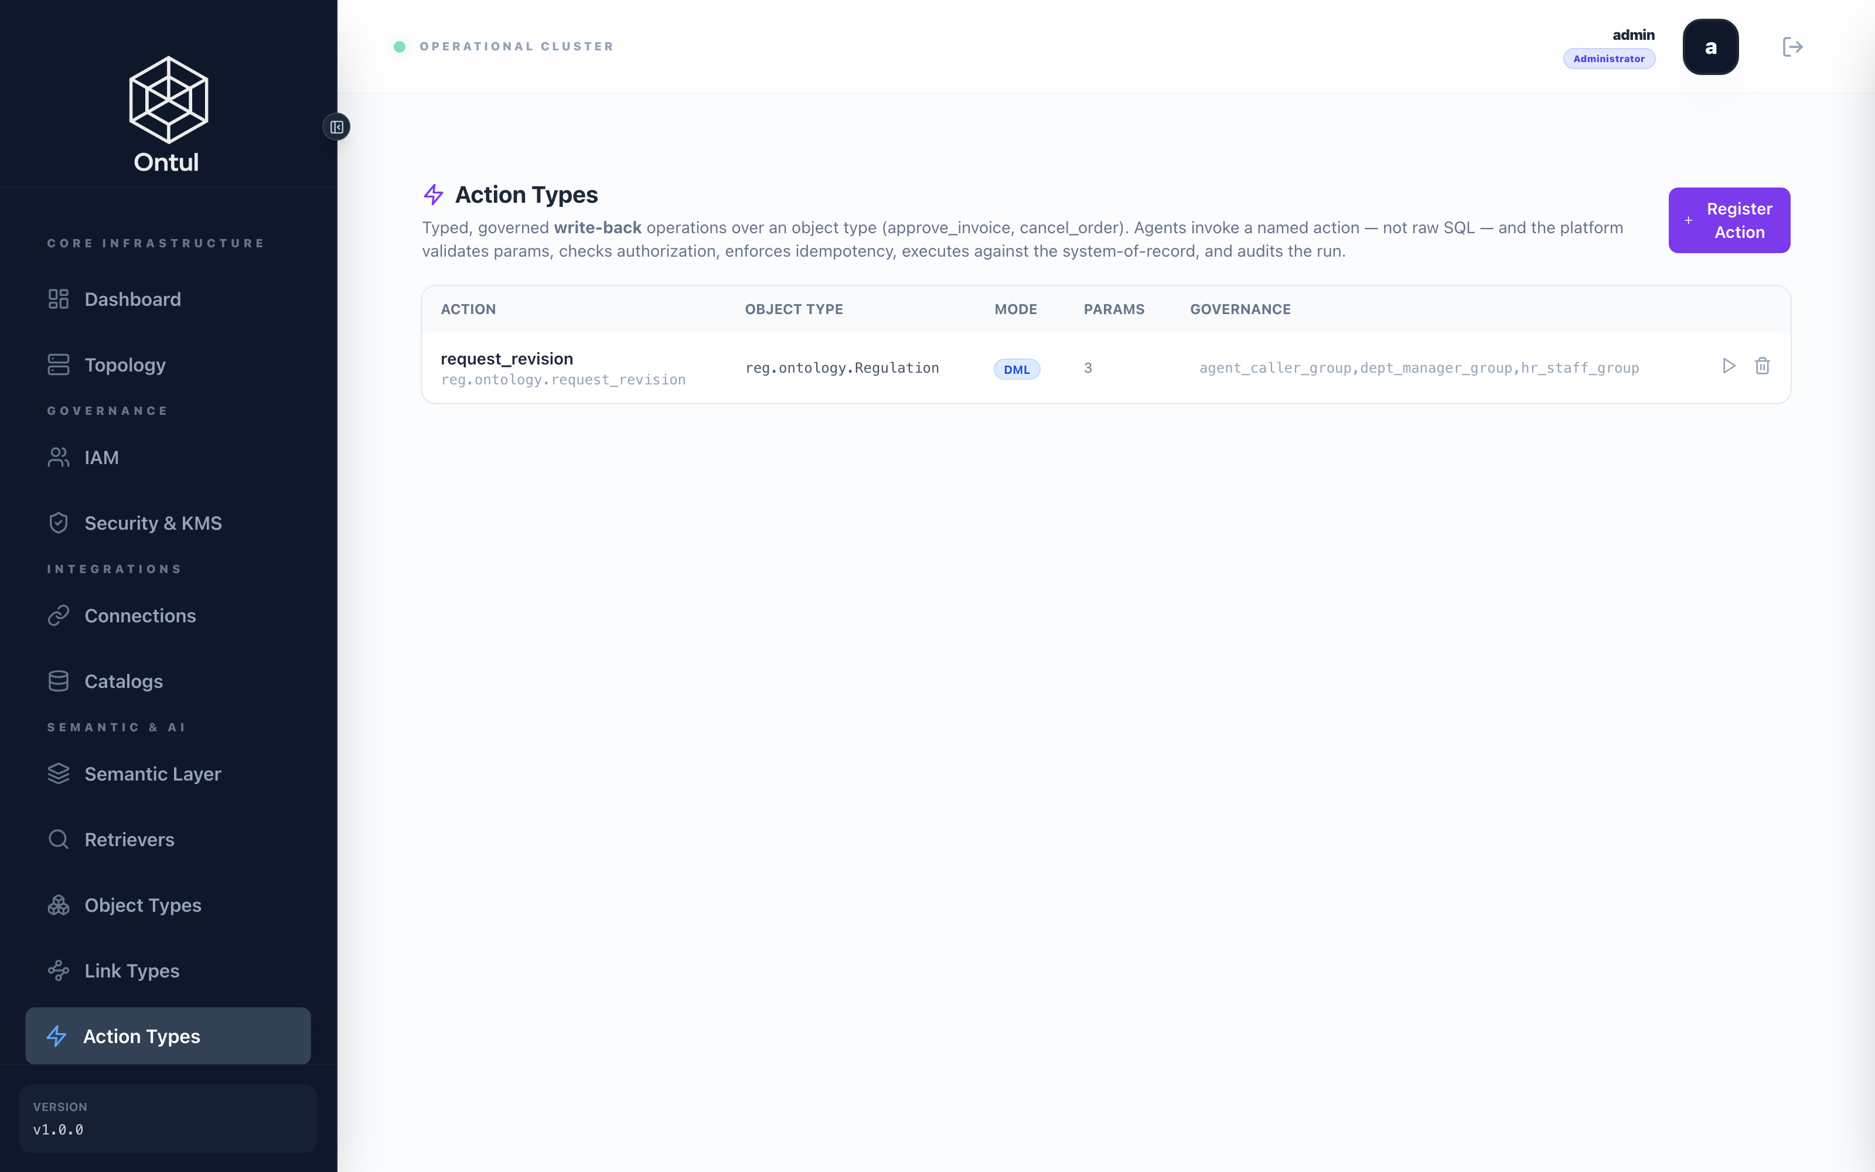Open Link Types in sidebar
The image size is (1875, 1172).
[x=168, y=970]
